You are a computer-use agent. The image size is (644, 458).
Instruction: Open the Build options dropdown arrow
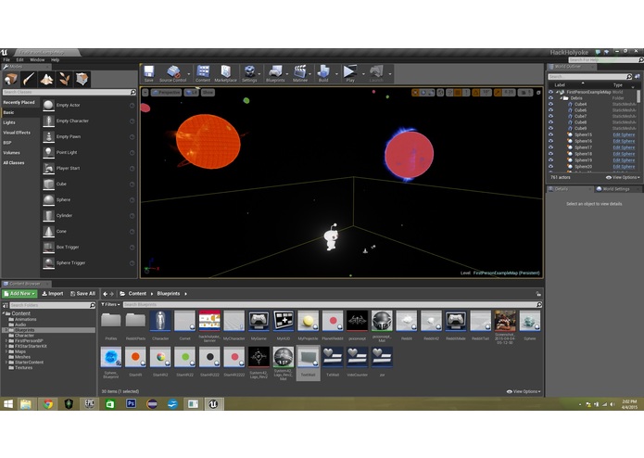[336, 74]
